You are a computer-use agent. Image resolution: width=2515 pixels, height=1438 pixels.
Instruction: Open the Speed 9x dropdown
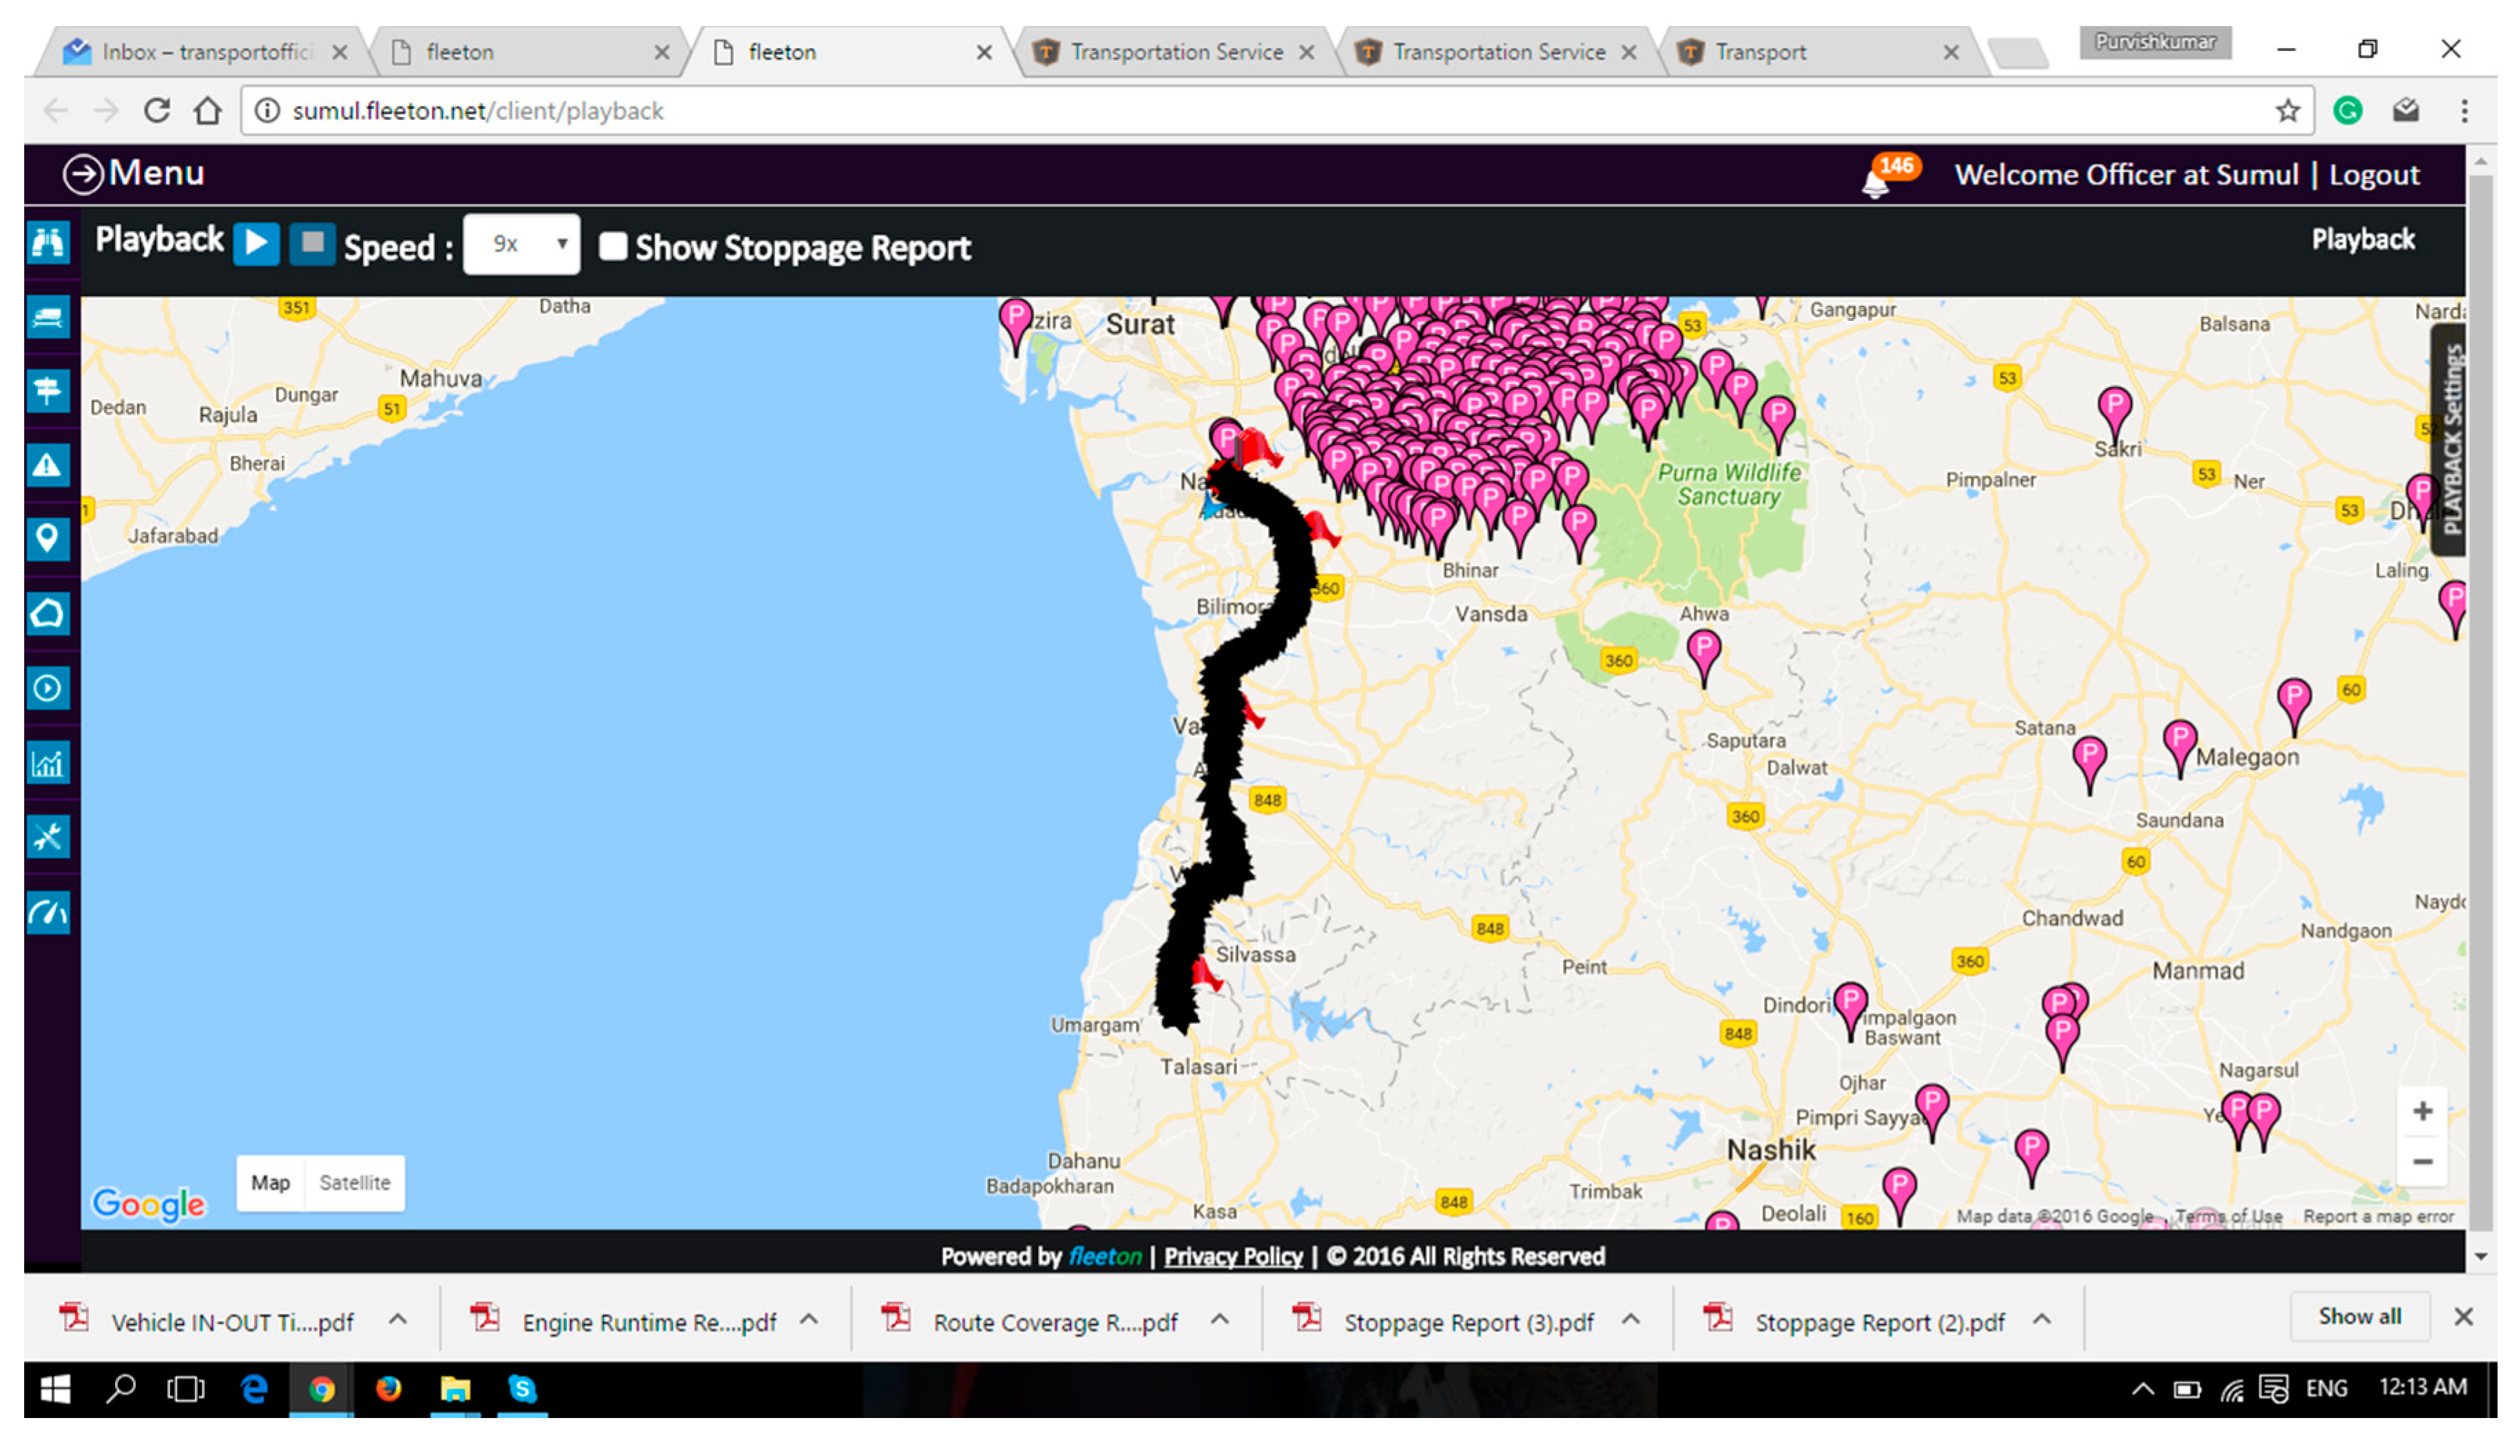[x=521, y=244]
